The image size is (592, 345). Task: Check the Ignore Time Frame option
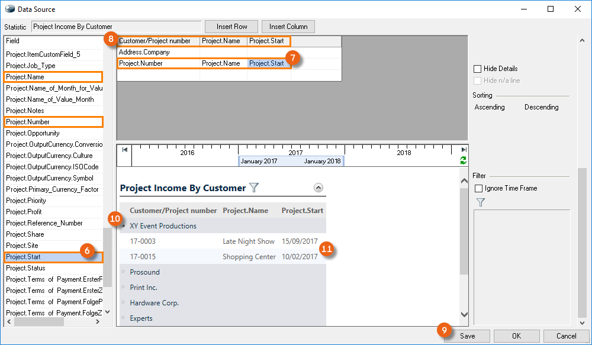pos(479,188)
